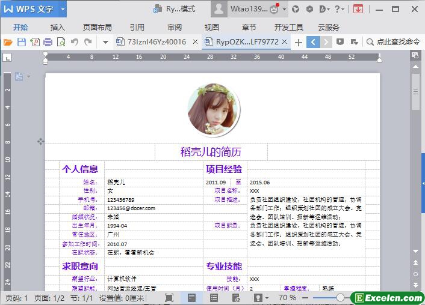Switch to page layout view mode
Viewport: 425px width, 305px height.
point(191,298)
